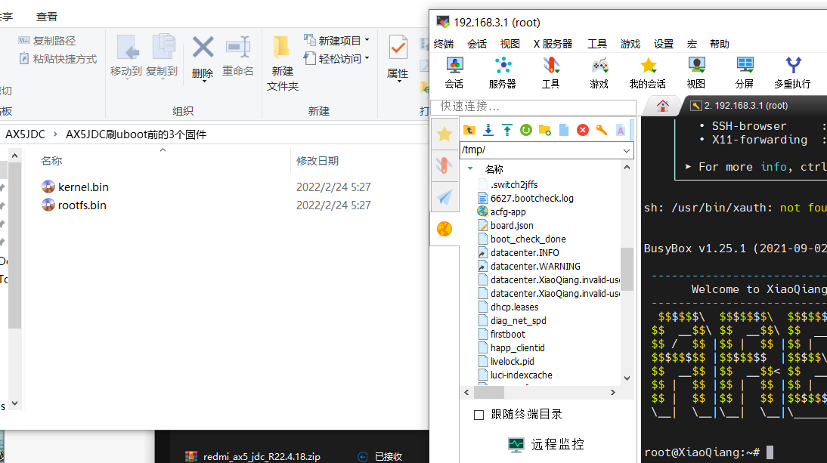Viewport: 827px width, 463px height.
Task: Start MultiExec mode via 多重执行 icon
Action: [792, 66]
